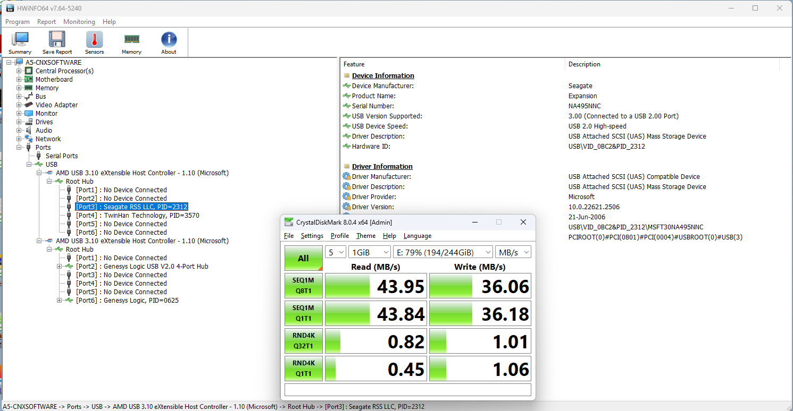Open CrystalDiskMark File menu

coord(289,236)
